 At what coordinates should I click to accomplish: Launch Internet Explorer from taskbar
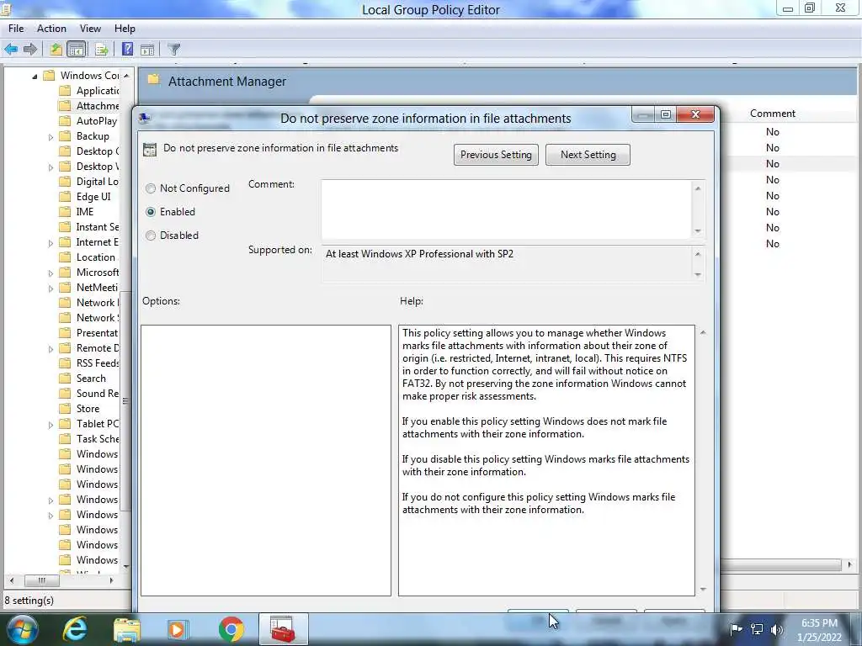tap(75, 629)
